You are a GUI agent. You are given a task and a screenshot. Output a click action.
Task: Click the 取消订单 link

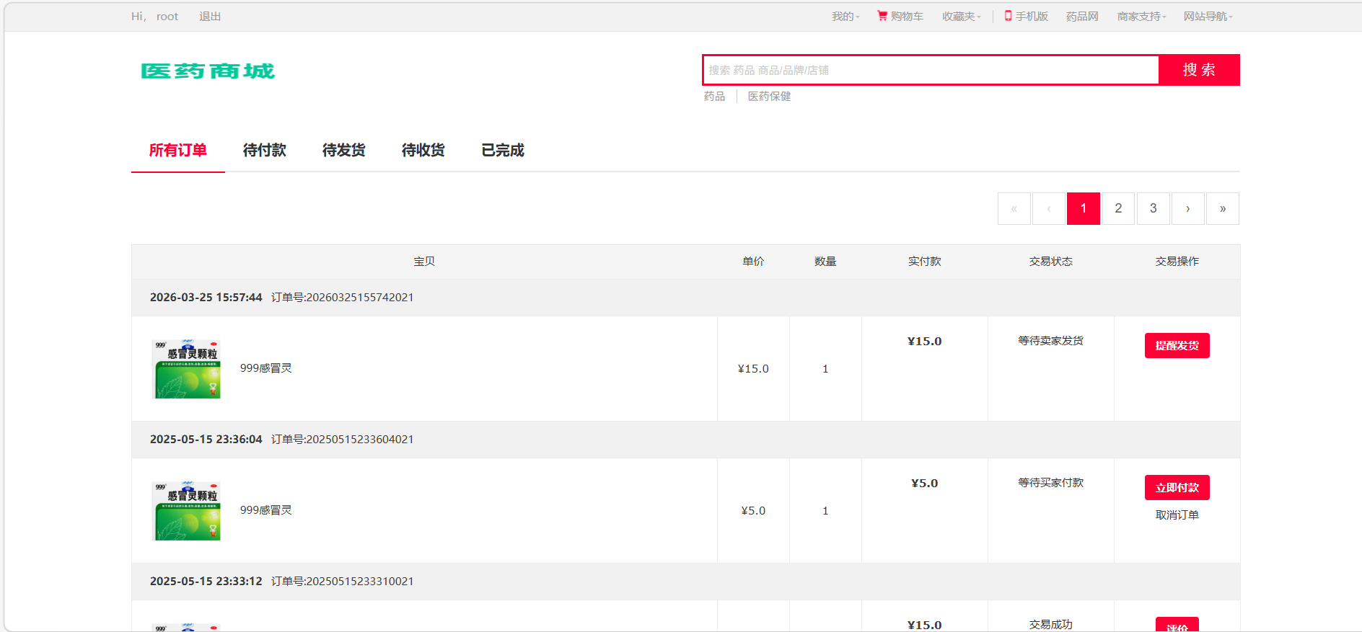point(1177,515)
